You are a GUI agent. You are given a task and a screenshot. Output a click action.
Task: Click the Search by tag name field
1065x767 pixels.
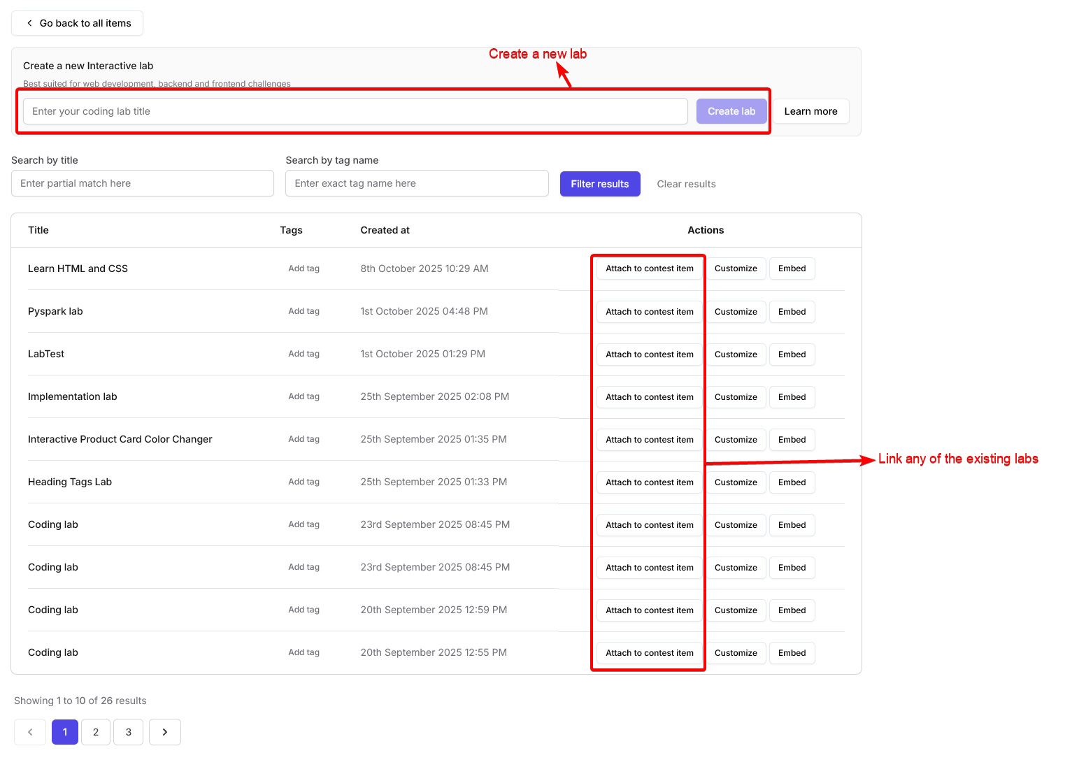[x=417, y=183]
